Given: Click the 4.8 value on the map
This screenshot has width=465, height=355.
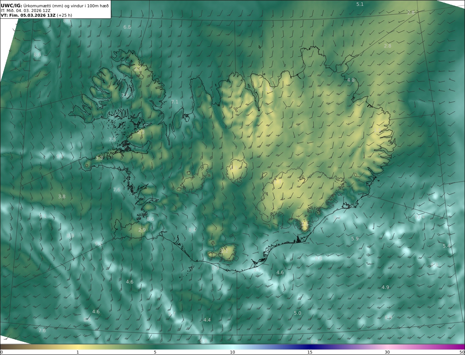Looking at the screenshot, I should [x=351, y=80].
